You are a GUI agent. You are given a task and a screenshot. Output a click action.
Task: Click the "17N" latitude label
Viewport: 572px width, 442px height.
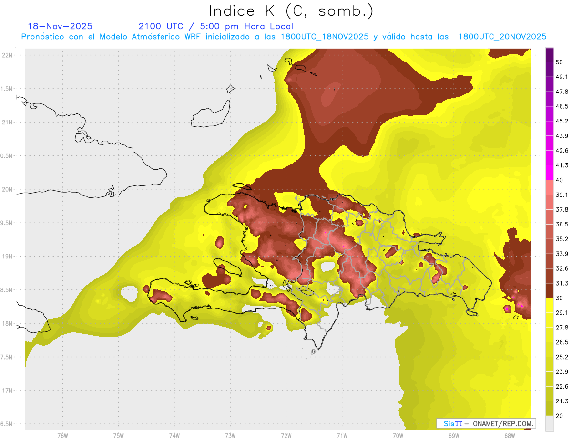pyautogui.click(x=7, y=391)
